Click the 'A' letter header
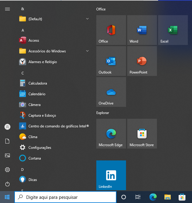 [23, 30]
